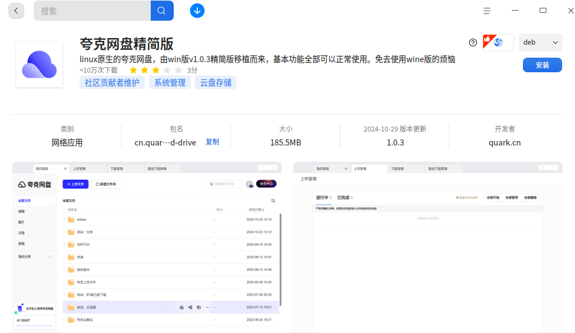Click the app title 夸克网盘精简版

[127, 44]
